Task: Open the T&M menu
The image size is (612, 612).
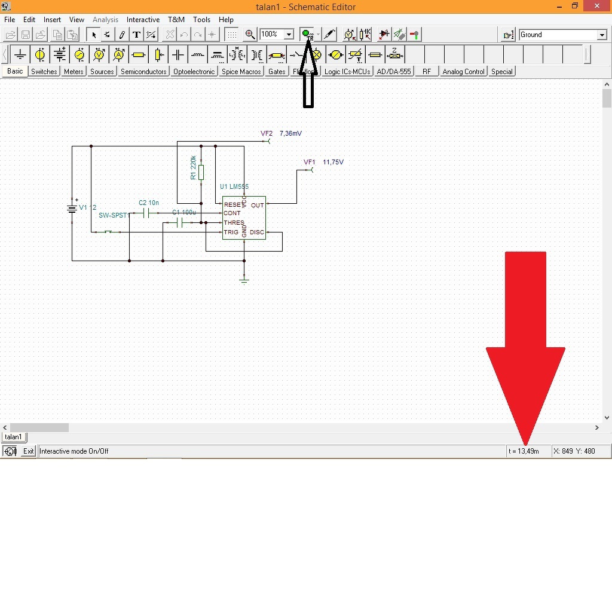Action: (176, 20)
